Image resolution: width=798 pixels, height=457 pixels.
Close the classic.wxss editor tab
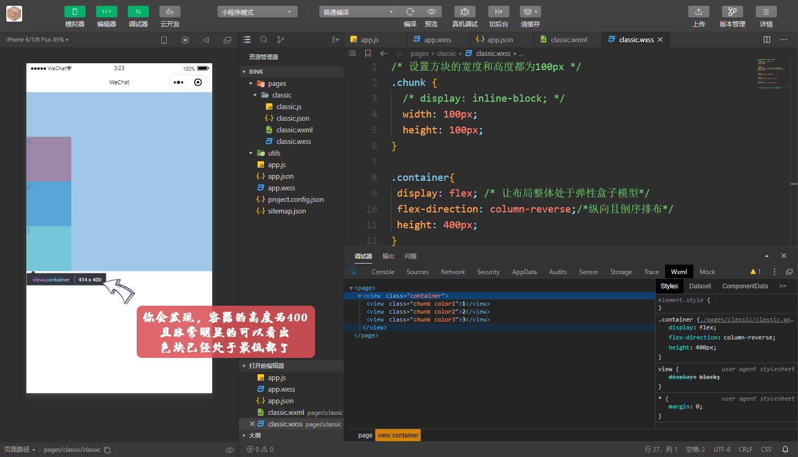click(x=660, y=40)
